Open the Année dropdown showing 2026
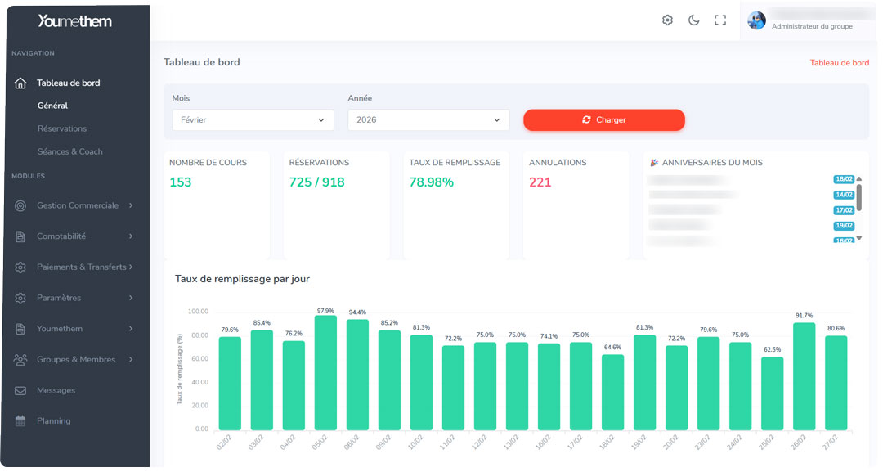This screenshot has height=472, width=883. 428,120
